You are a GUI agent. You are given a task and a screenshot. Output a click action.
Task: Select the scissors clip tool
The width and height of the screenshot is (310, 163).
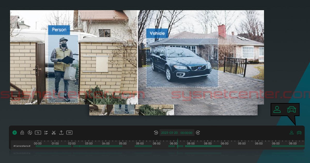click(x=54, y=133)
